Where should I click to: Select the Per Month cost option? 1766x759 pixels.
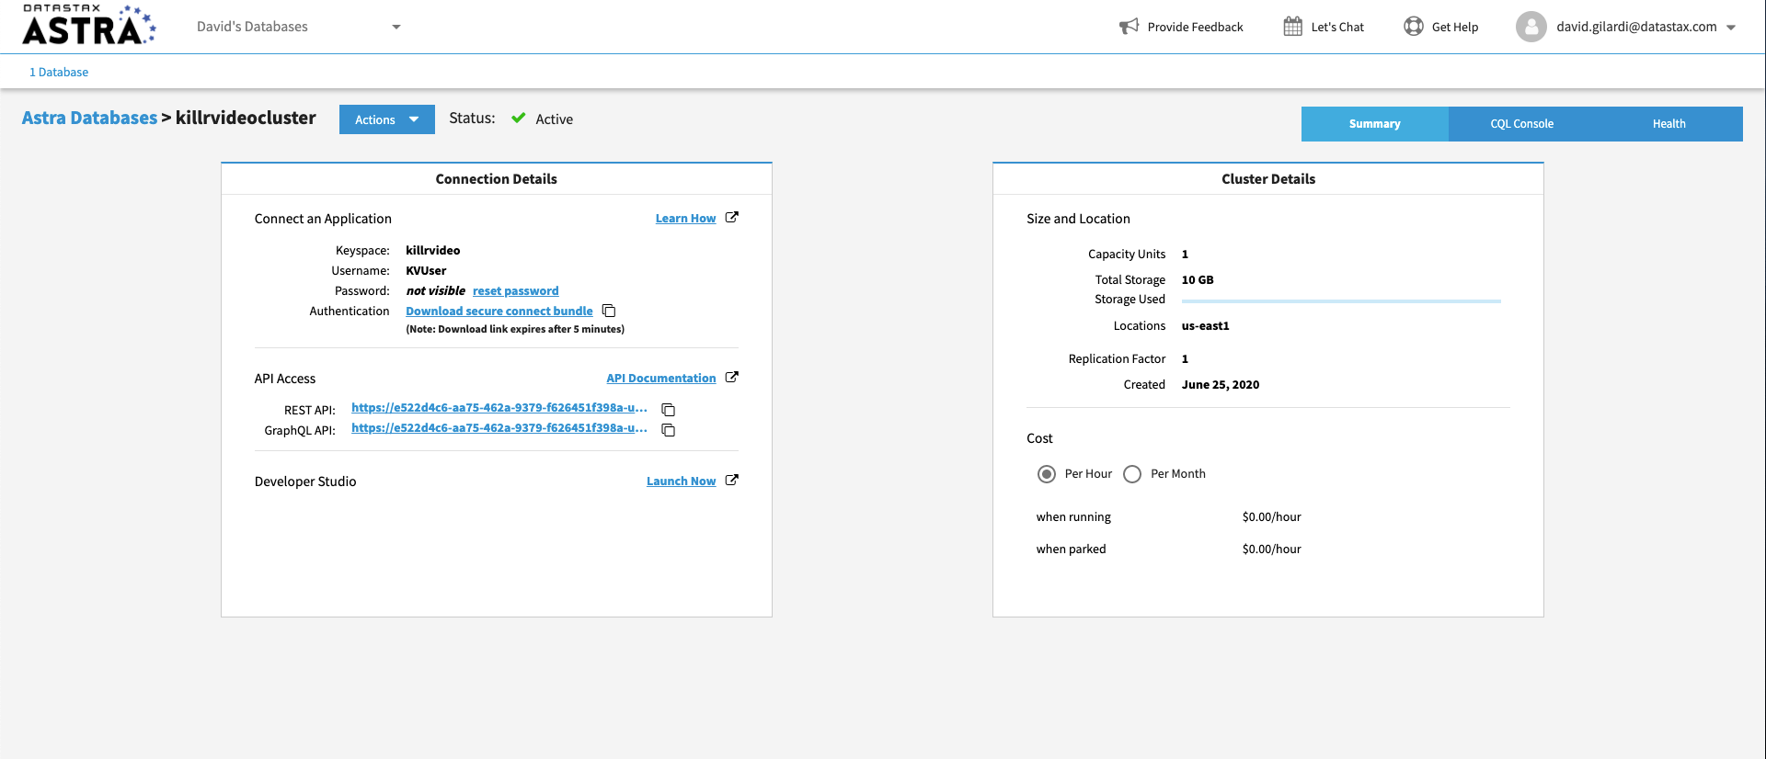pyautogui.click(x=1132, y=474)
